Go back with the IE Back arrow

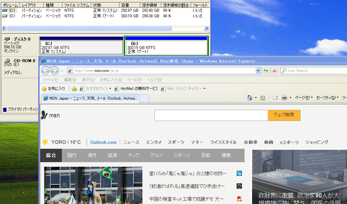pyautogui.click(x=46, y=71)
